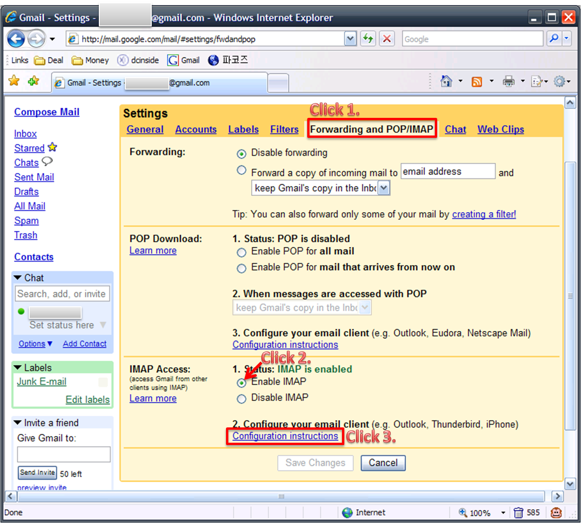Click the forwarding email address field

pyautogui.click(x=448, y=171)
